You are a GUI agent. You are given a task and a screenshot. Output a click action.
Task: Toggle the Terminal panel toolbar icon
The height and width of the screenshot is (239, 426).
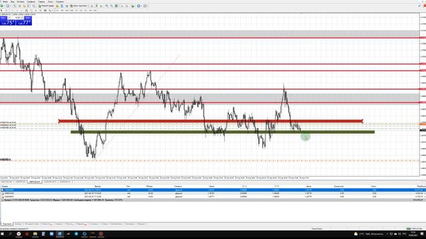coord(29,6)
